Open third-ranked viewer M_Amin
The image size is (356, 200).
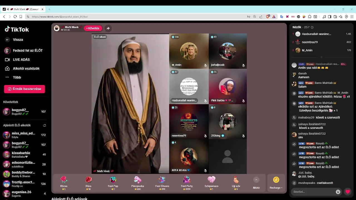tap(322, 50)
